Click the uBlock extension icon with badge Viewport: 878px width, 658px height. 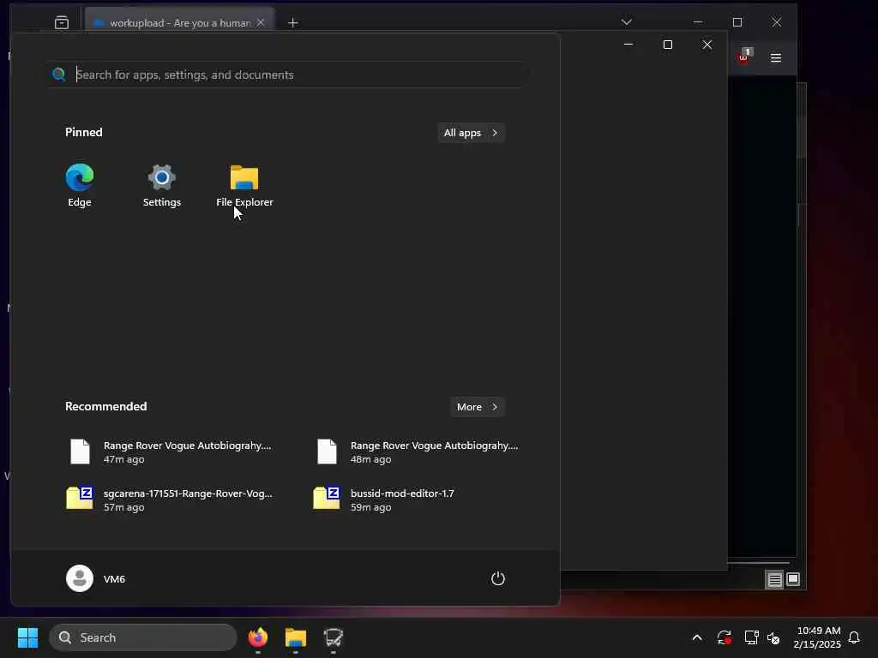[745, 57]
